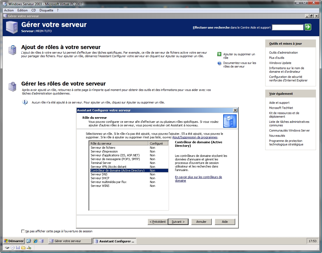
Task: Check Ne pas afficher cette page à l'ouverture
Action: pos(23,231)
